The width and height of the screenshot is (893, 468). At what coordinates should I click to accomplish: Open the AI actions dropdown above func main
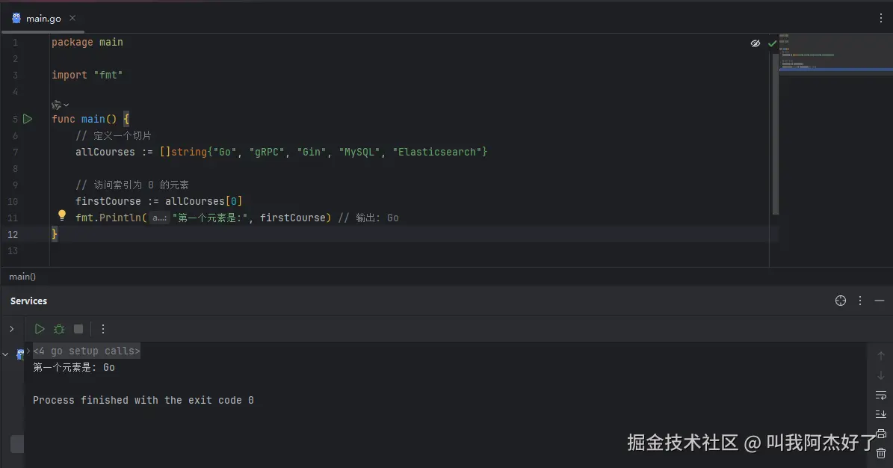60,105
